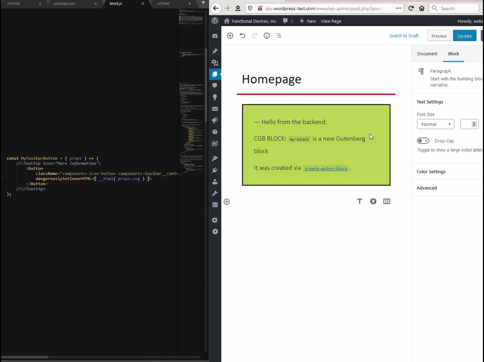Switch to the Document tab

click(427, 54)
